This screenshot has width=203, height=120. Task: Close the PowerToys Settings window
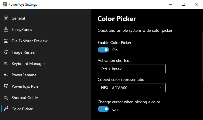click(196, 5)
